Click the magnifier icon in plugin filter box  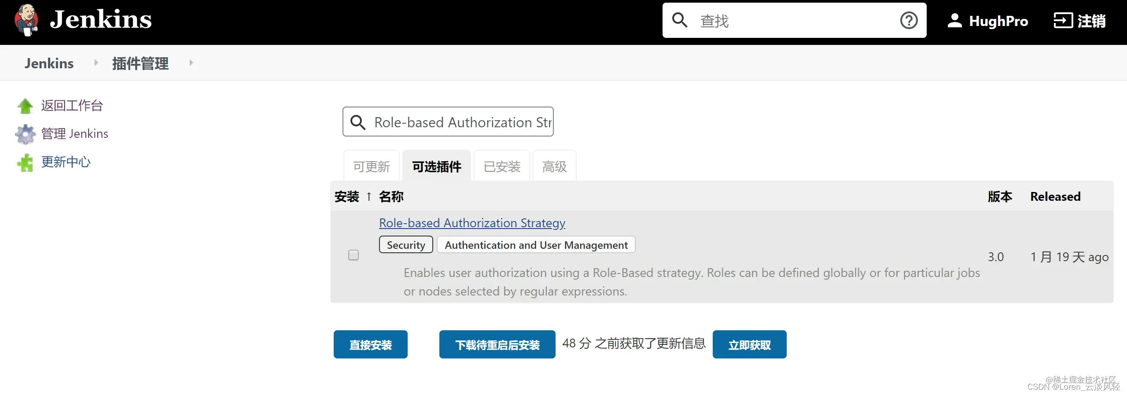357,122
